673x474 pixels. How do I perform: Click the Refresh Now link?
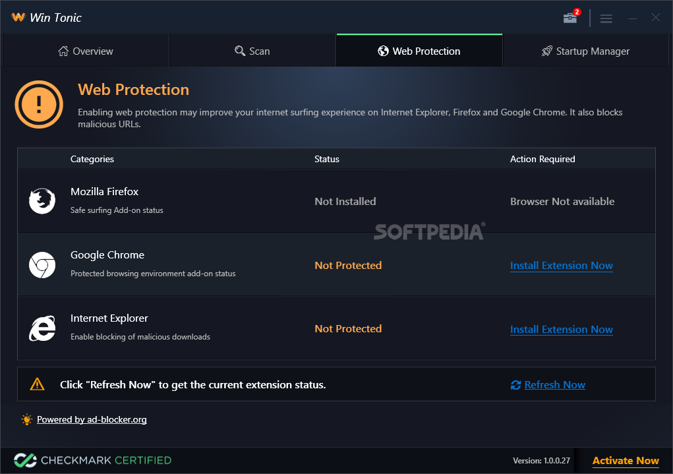554,385
